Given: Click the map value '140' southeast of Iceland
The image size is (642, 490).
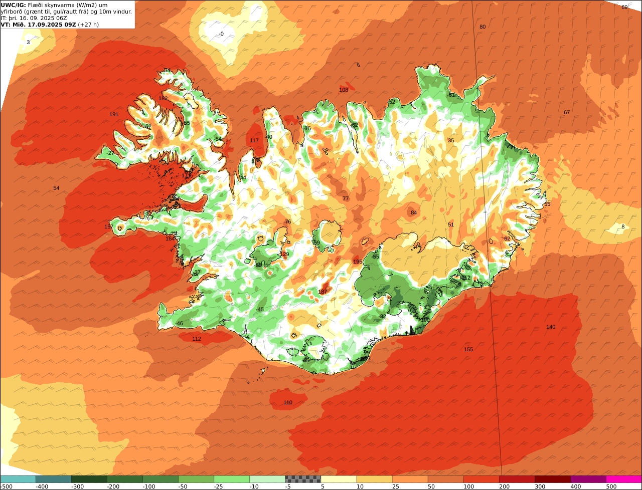Looking at the screenshot, I should click(x=551, y=327).
